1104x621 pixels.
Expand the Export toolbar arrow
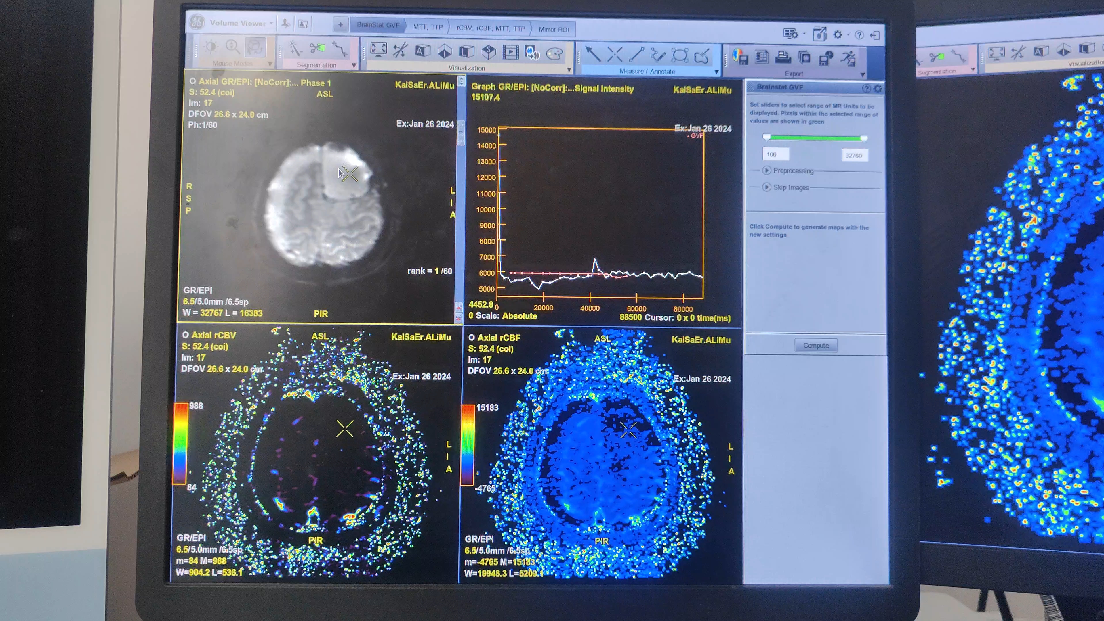pos(862,75)
